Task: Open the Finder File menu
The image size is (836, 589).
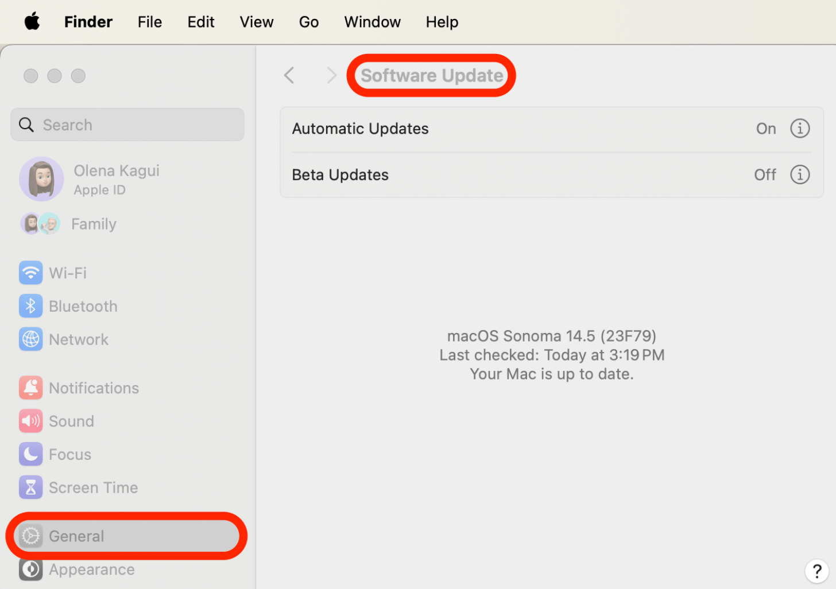Action: 149,22
